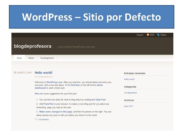Click the JUNIO 5, 2011 date text
This screenshot has height=137, width=183.
pyautogui.click(x=24, y=73)
